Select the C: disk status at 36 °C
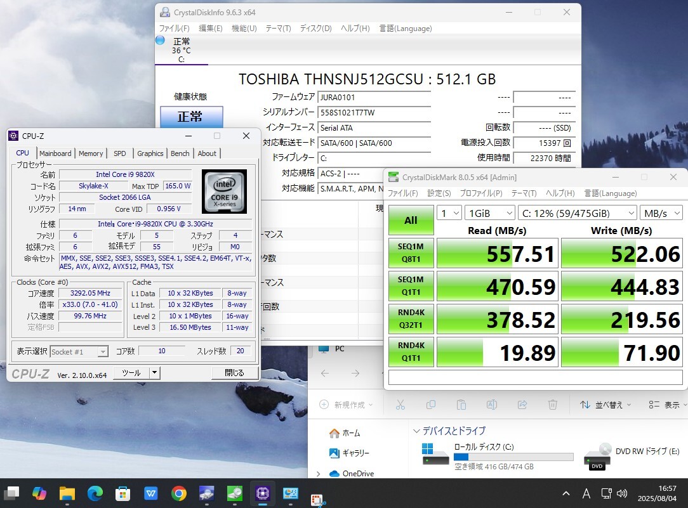This screenshot has height=508, width=688. tap(182, 50)
